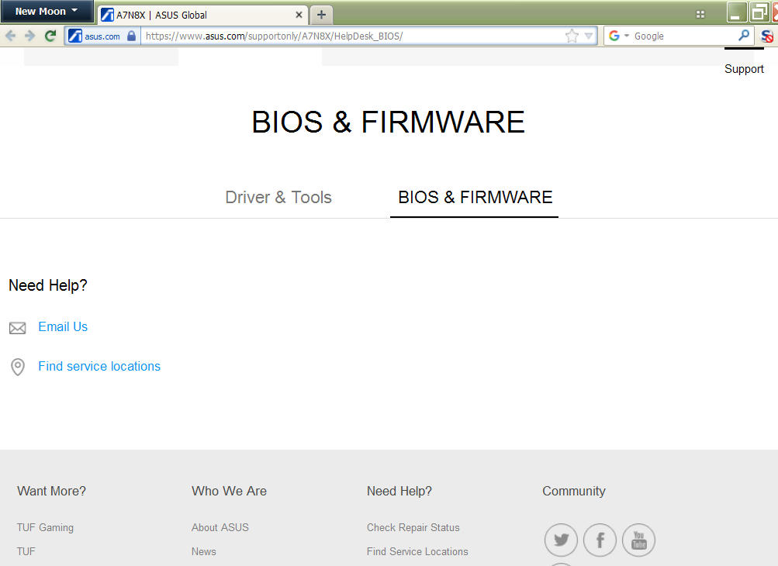Click the Community footer heading

574,491
